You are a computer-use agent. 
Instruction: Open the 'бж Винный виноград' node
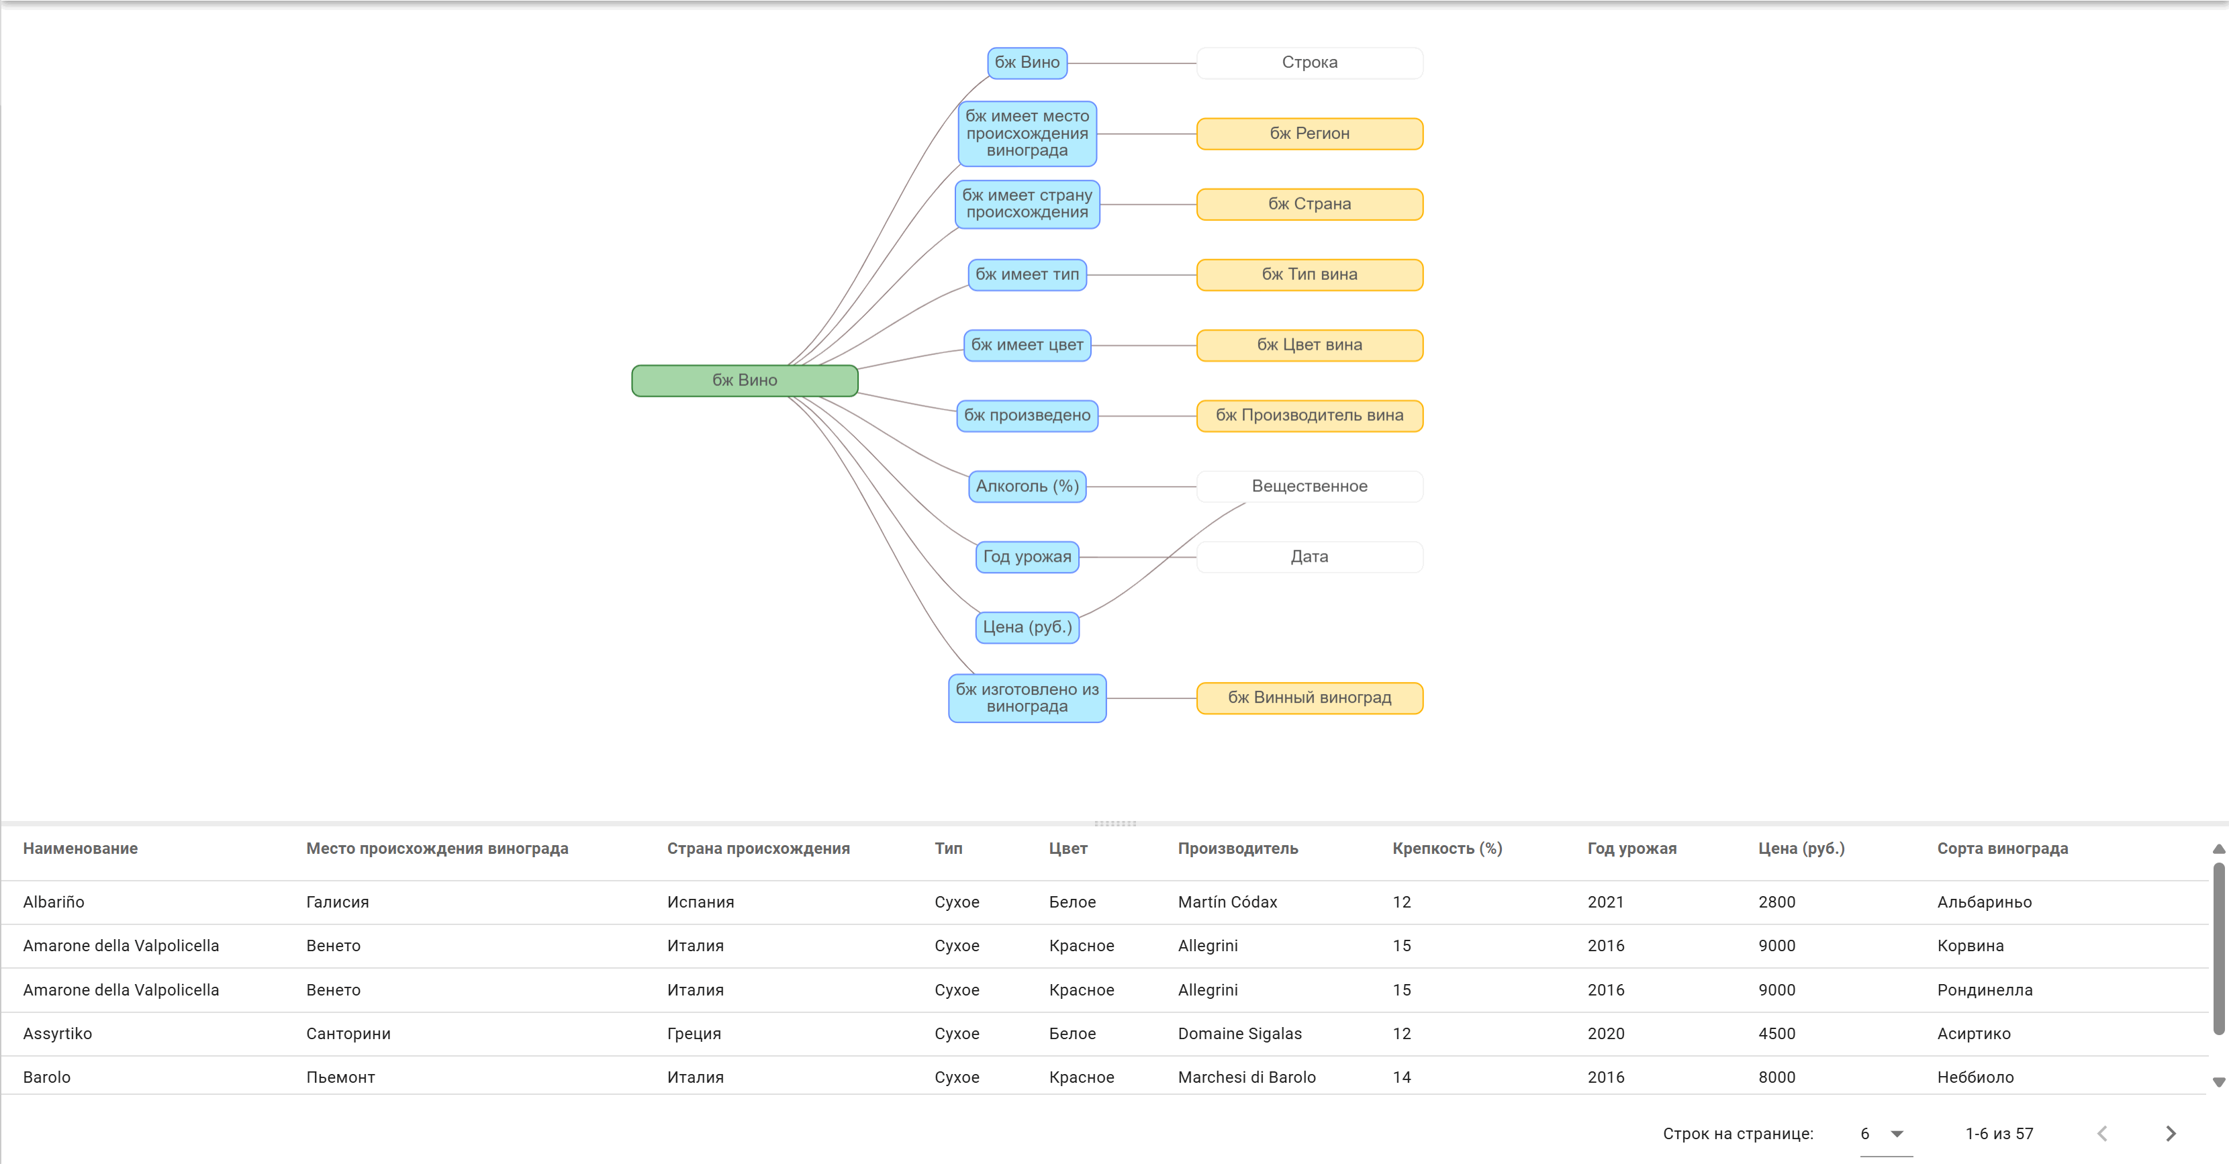click(1309, 697)
